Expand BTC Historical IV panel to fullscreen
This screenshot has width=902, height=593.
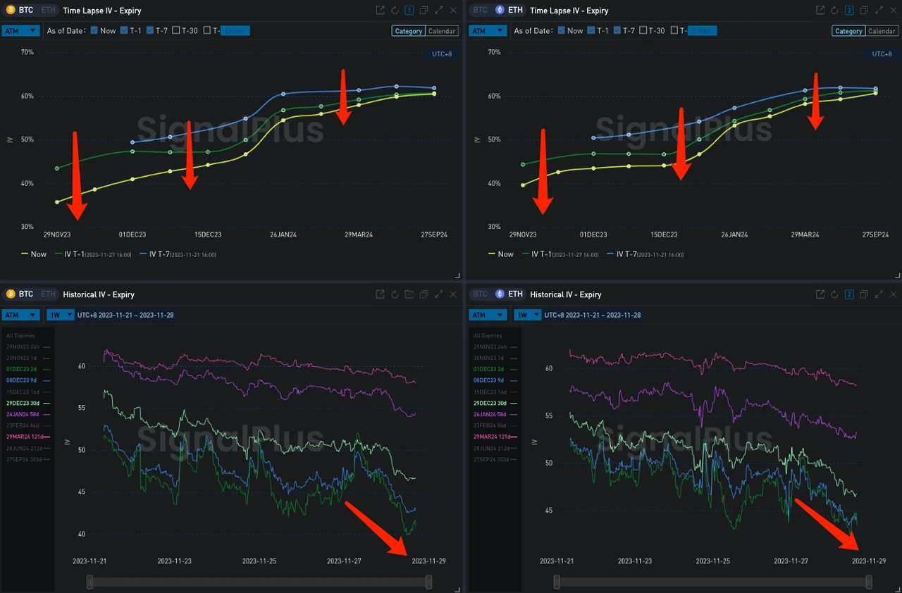point(439,294)
